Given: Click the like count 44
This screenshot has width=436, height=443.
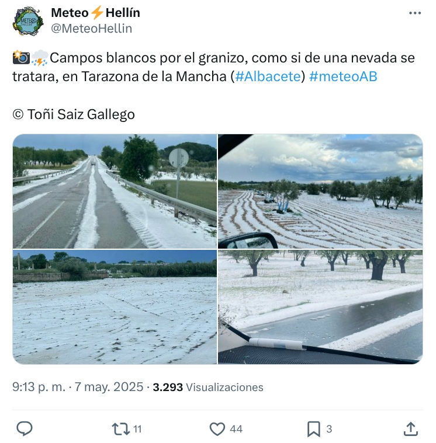Looking at the screenshot, I should click(236, 429).
